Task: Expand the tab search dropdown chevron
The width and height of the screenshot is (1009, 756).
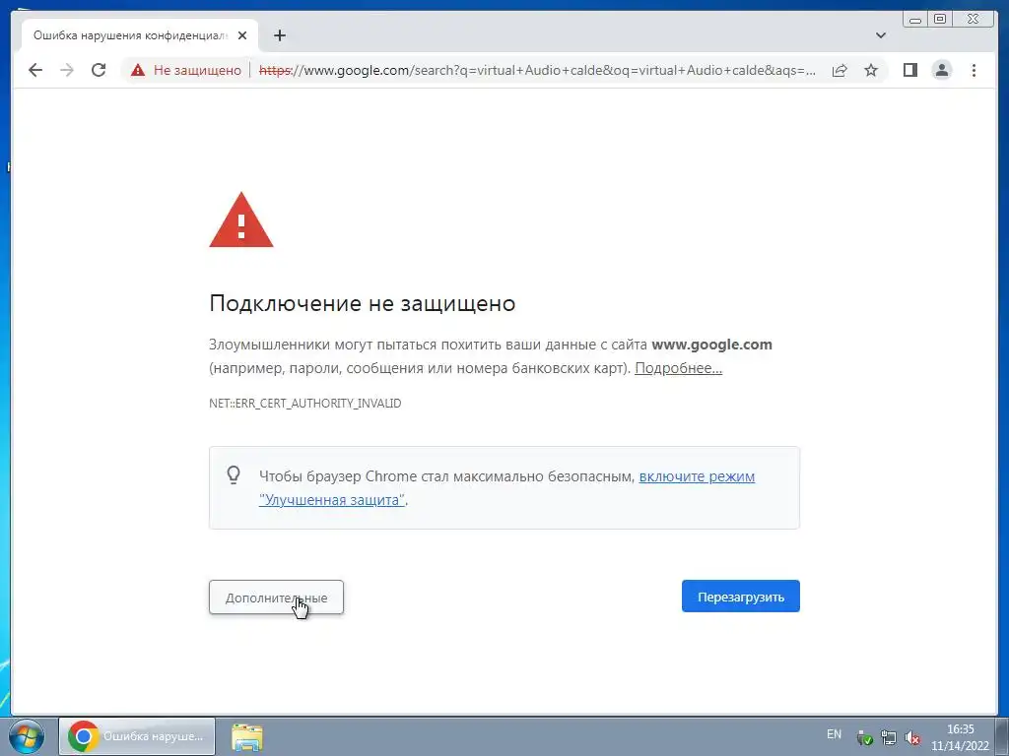Action: (881, 35)
